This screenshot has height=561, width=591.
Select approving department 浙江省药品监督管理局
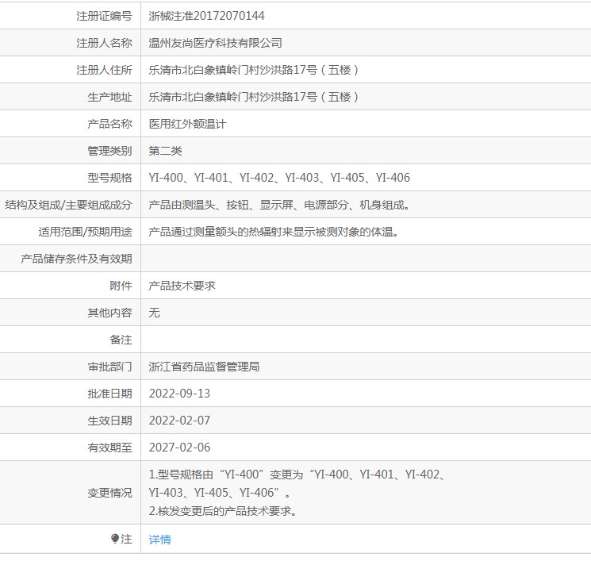204,367
